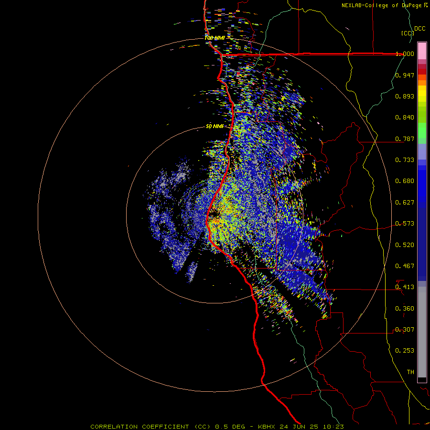430x430 pixels.
Task: Click the 0.893 scale value
Action: tap(405, 96)
